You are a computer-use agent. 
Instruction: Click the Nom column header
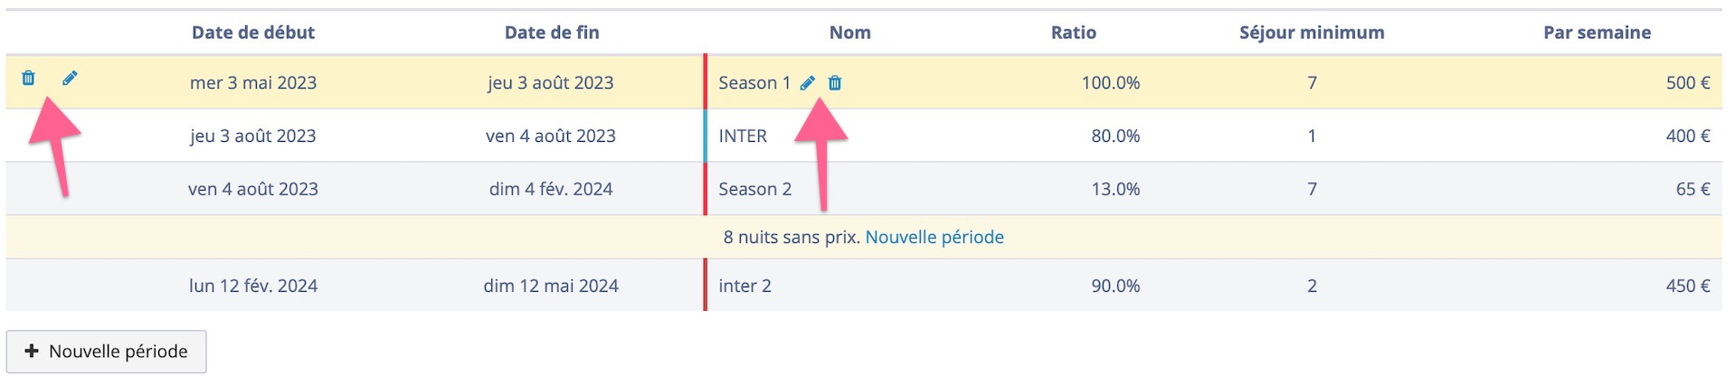click(x=850, y=33)
